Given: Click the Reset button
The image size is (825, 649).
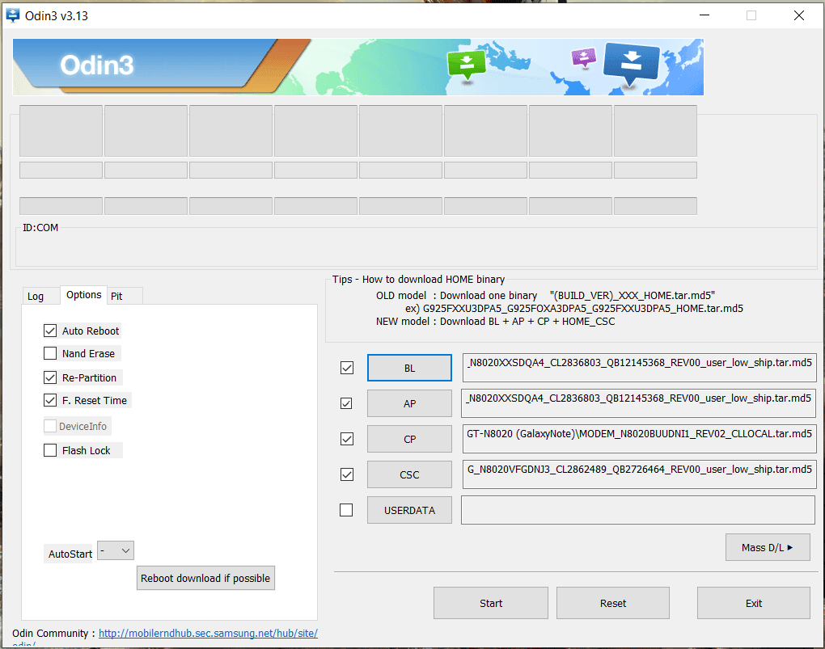Looking at the screenshot, I should point(613,603).
